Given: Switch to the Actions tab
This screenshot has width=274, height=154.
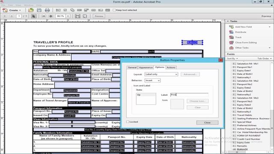Looking at the screenshot, I should coord(171,68).
